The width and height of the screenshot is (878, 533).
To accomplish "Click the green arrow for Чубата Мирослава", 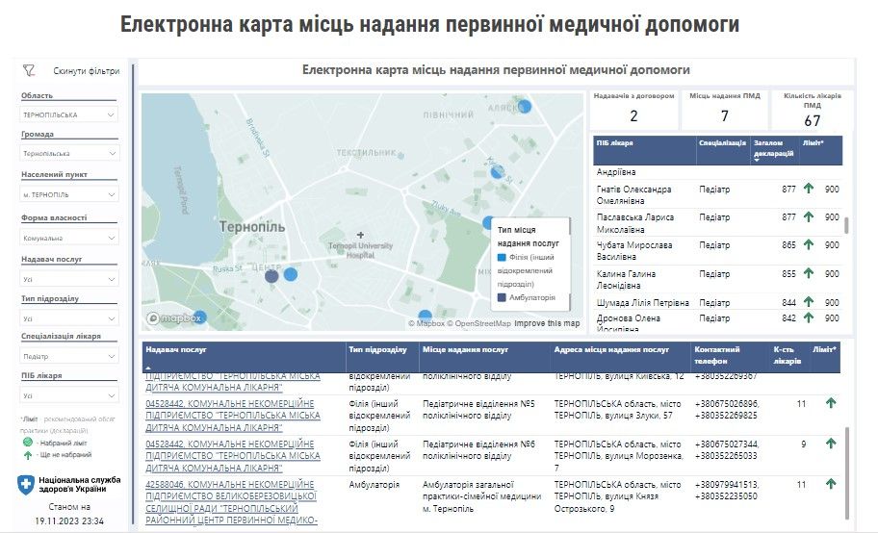I will [809, 244].
